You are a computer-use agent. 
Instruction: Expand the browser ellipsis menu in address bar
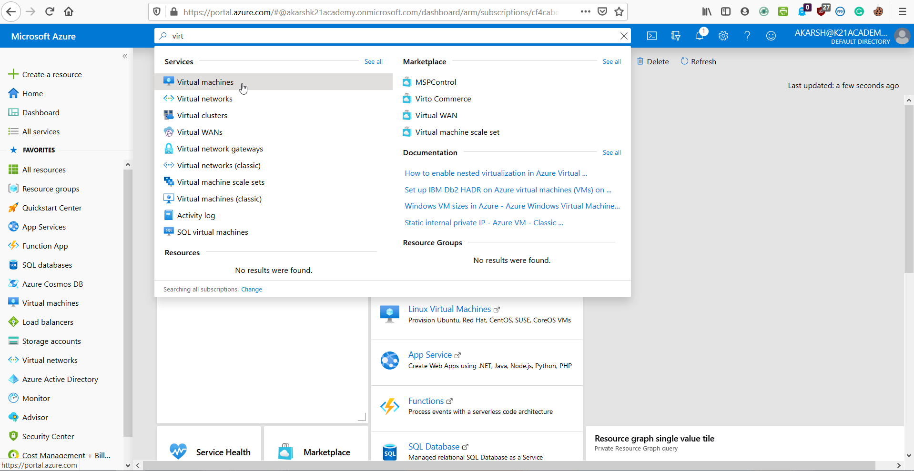[585, 11]
